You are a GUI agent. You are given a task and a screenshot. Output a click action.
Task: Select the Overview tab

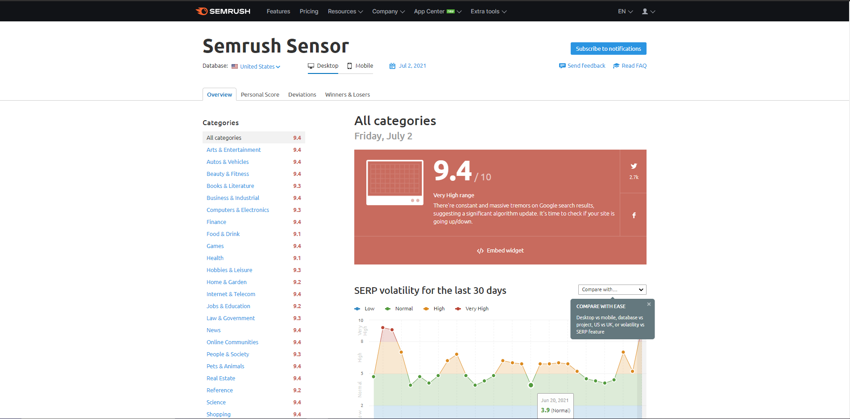(x=220, y=94)
